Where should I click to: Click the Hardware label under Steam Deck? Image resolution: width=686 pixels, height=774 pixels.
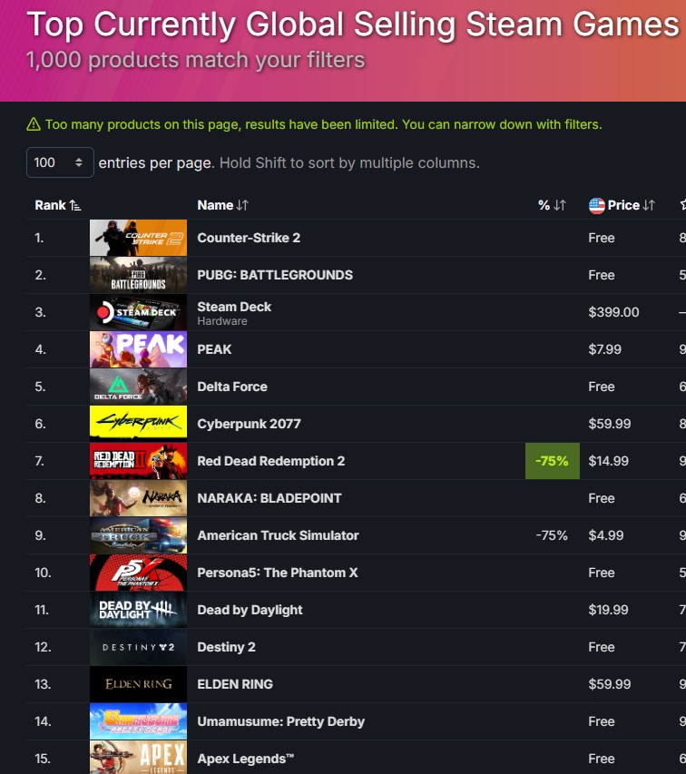222,321
